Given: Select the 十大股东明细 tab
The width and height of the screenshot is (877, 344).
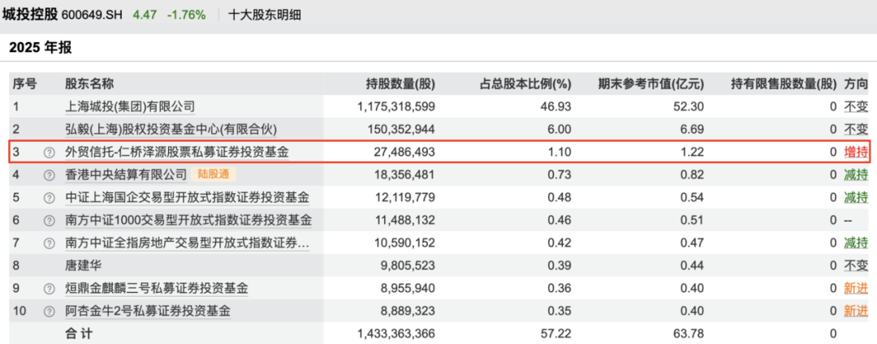Looking at the screenshot, I should [x=265, y=15].
